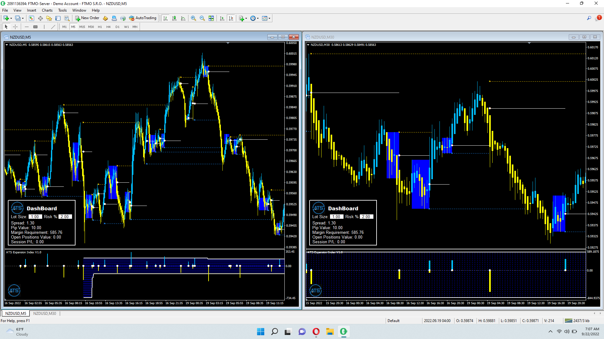
Task: Toggle the AutoTrading button
Action: [x=143, y=18]
